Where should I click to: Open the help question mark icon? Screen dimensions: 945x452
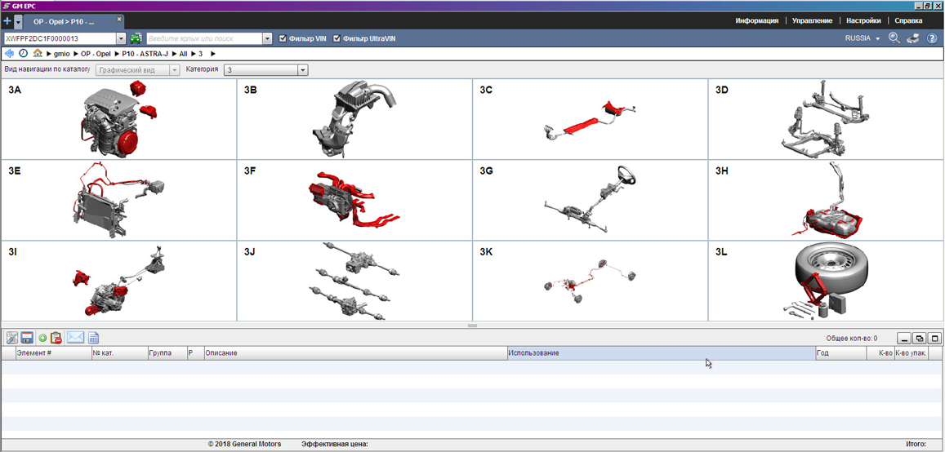click(932, 38)
